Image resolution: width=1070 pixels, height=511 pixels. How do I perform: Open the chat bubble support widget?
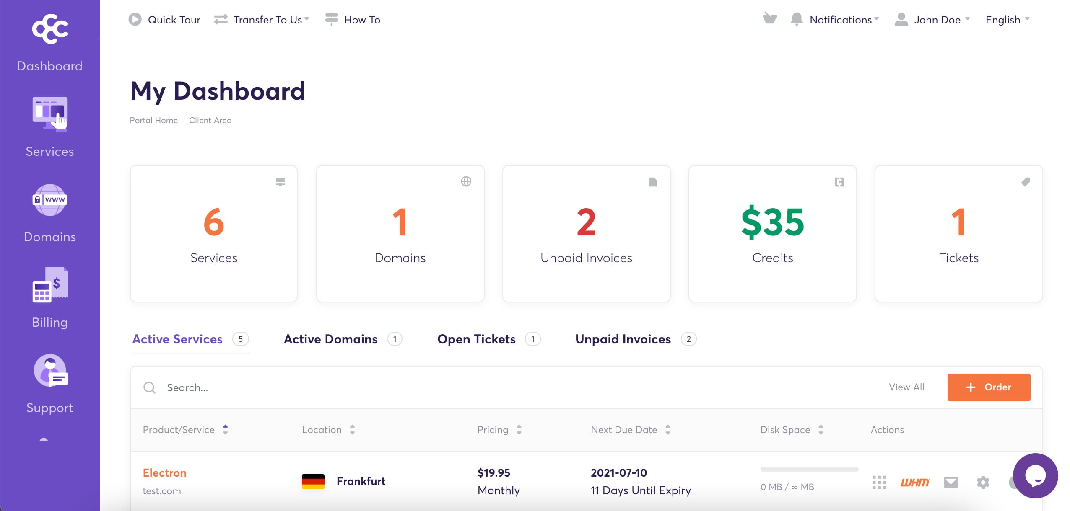(x=1035, y=475)
